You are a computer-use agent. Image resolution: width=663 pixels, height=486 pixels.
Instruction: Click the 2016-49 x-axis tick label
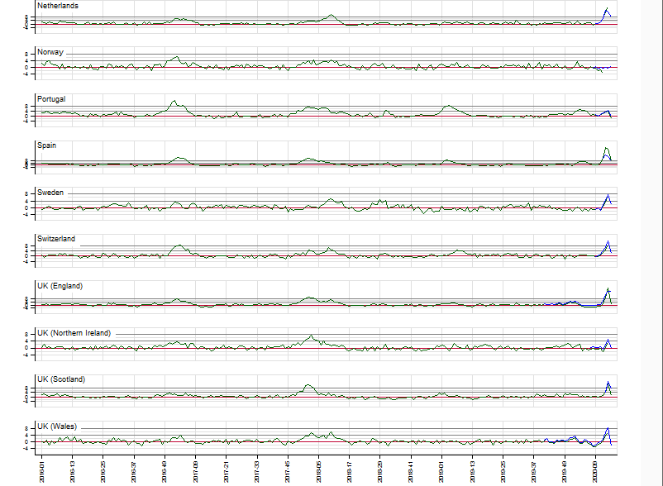coord(165,466)
